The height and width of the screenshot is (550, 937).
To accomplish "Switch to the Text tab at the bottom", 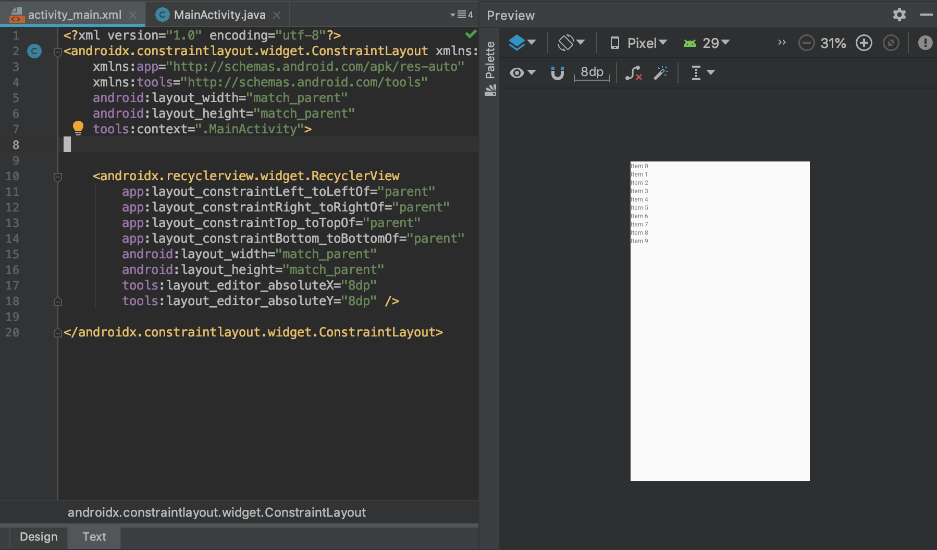I will [x=93, y=536].
